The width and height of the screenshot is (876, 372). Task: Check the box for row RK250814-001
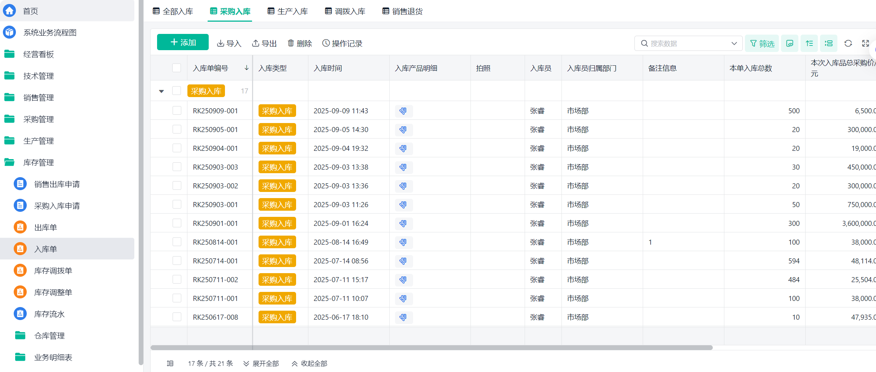177,242
